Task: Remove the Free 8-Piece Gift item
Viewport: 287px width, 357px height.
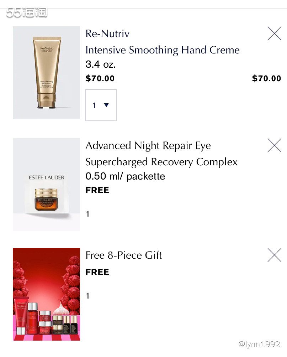Action: 274,255
